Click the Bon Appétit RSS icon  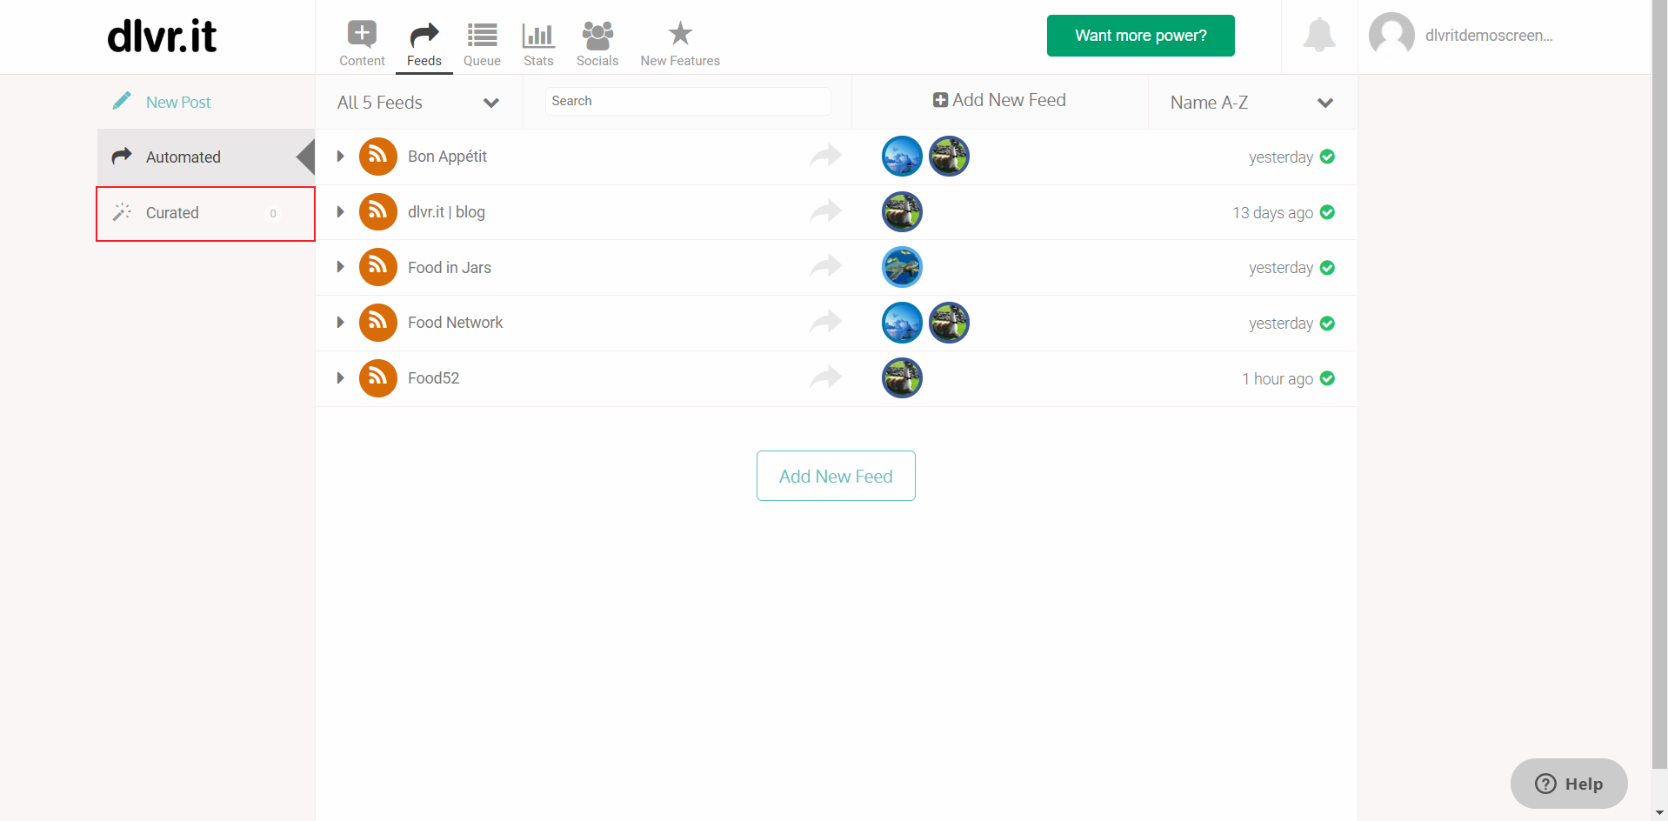[x=378, y=157]
